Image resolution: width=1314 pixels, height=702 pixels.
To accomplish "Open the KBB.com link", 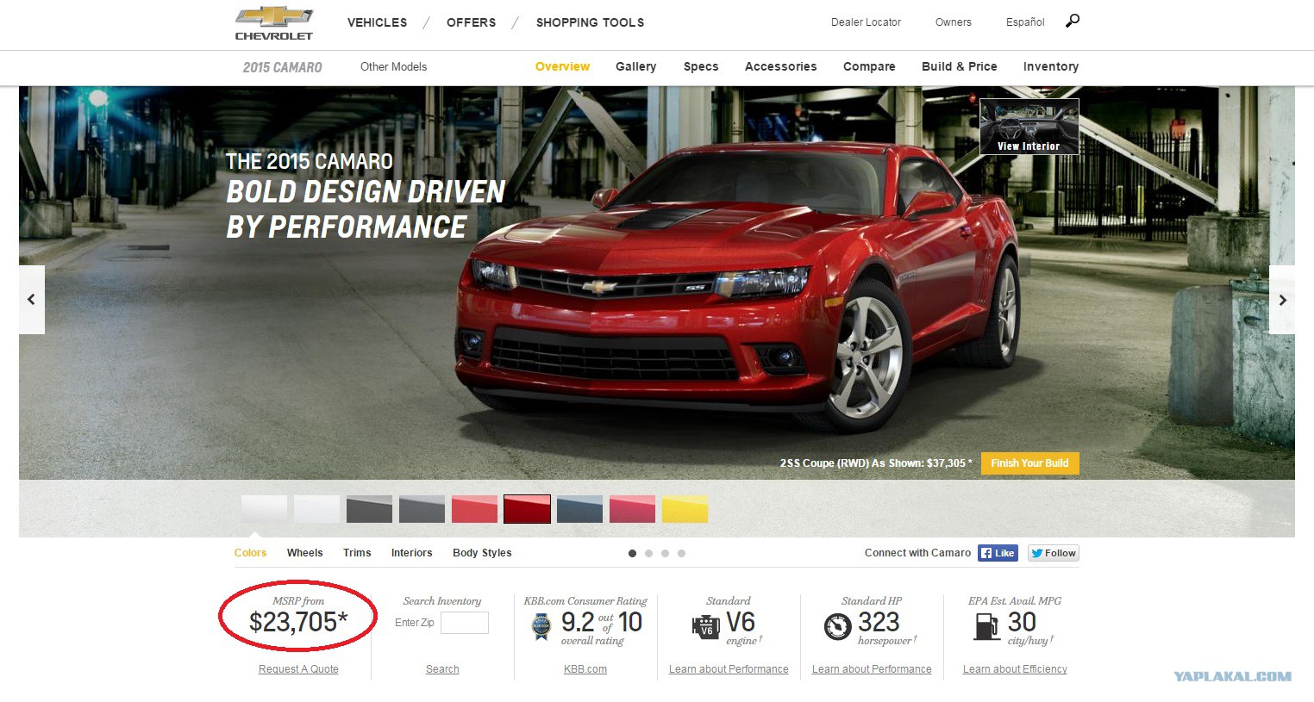I will [x=585, y=669].
